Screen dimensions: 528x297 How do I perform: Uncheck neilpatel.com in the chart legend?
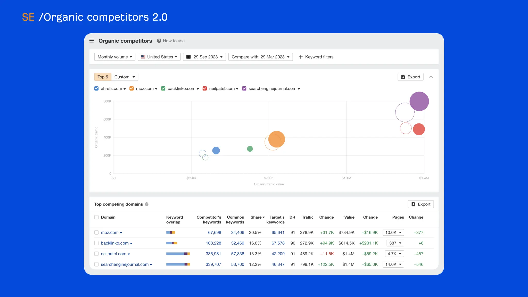(x=205, y=88)
